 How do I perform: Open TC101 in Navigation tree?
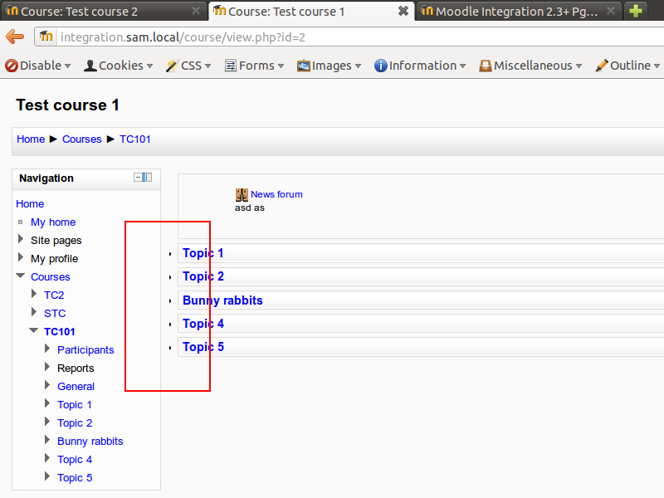tap(59, 331)
